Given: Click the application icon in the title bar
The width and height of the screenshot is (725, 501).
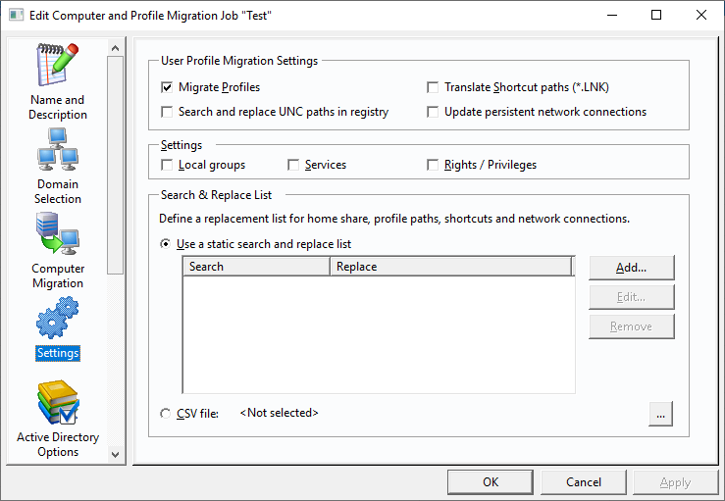Looking at the screenshot, I should pyautogui.click(x=16, y=16).
